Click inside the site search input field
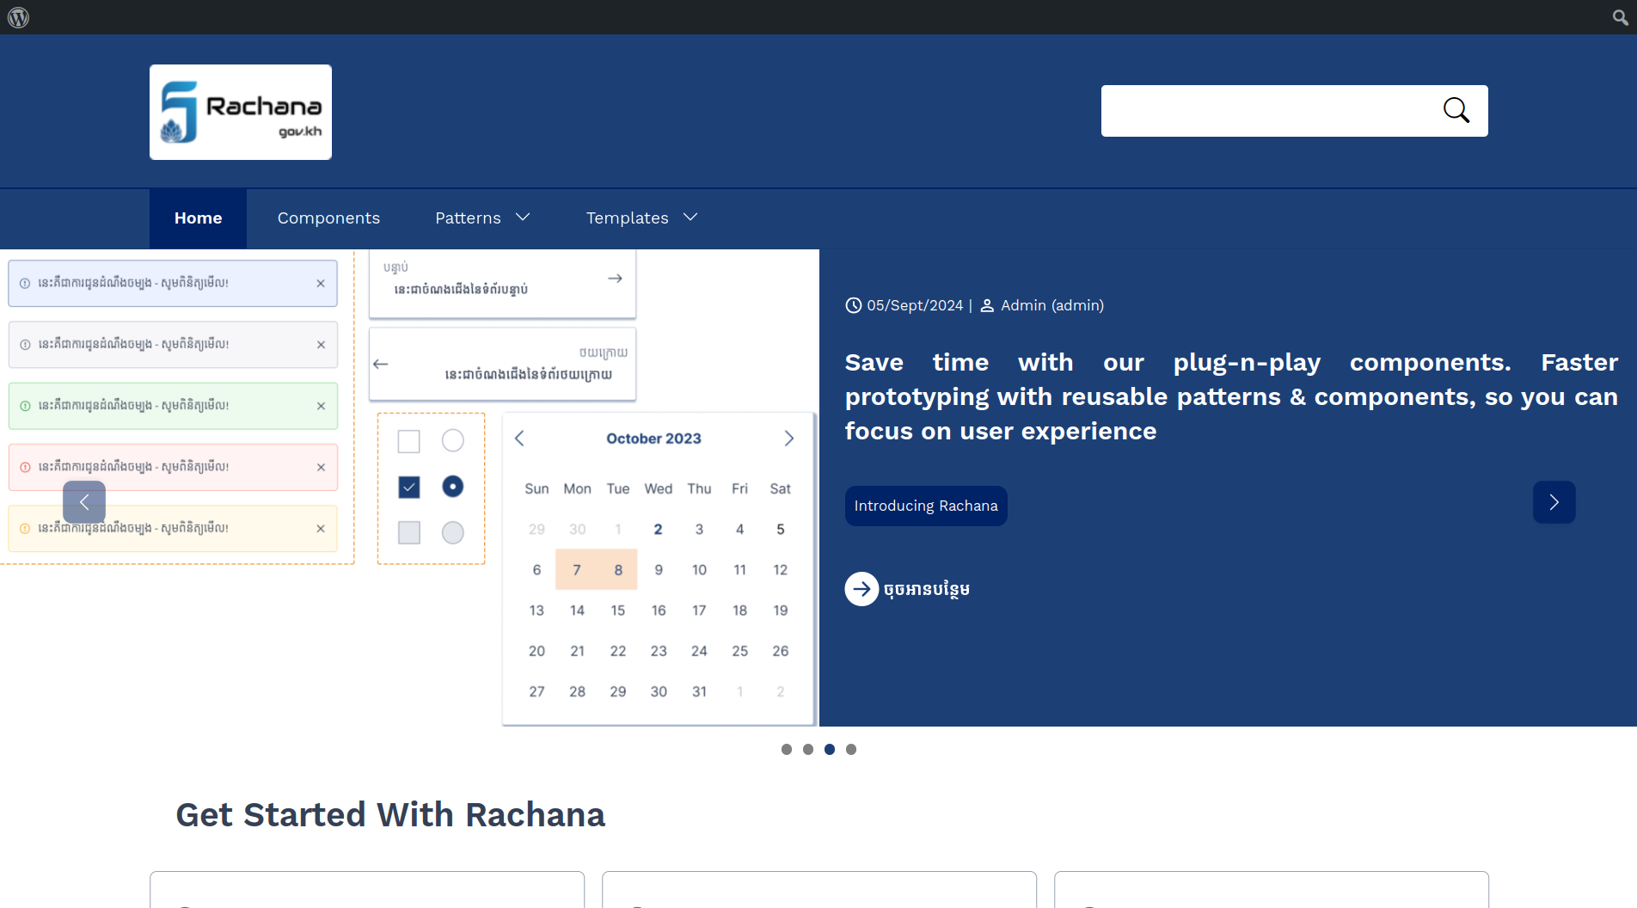 pyautogui.click(x=1264, y=111)
